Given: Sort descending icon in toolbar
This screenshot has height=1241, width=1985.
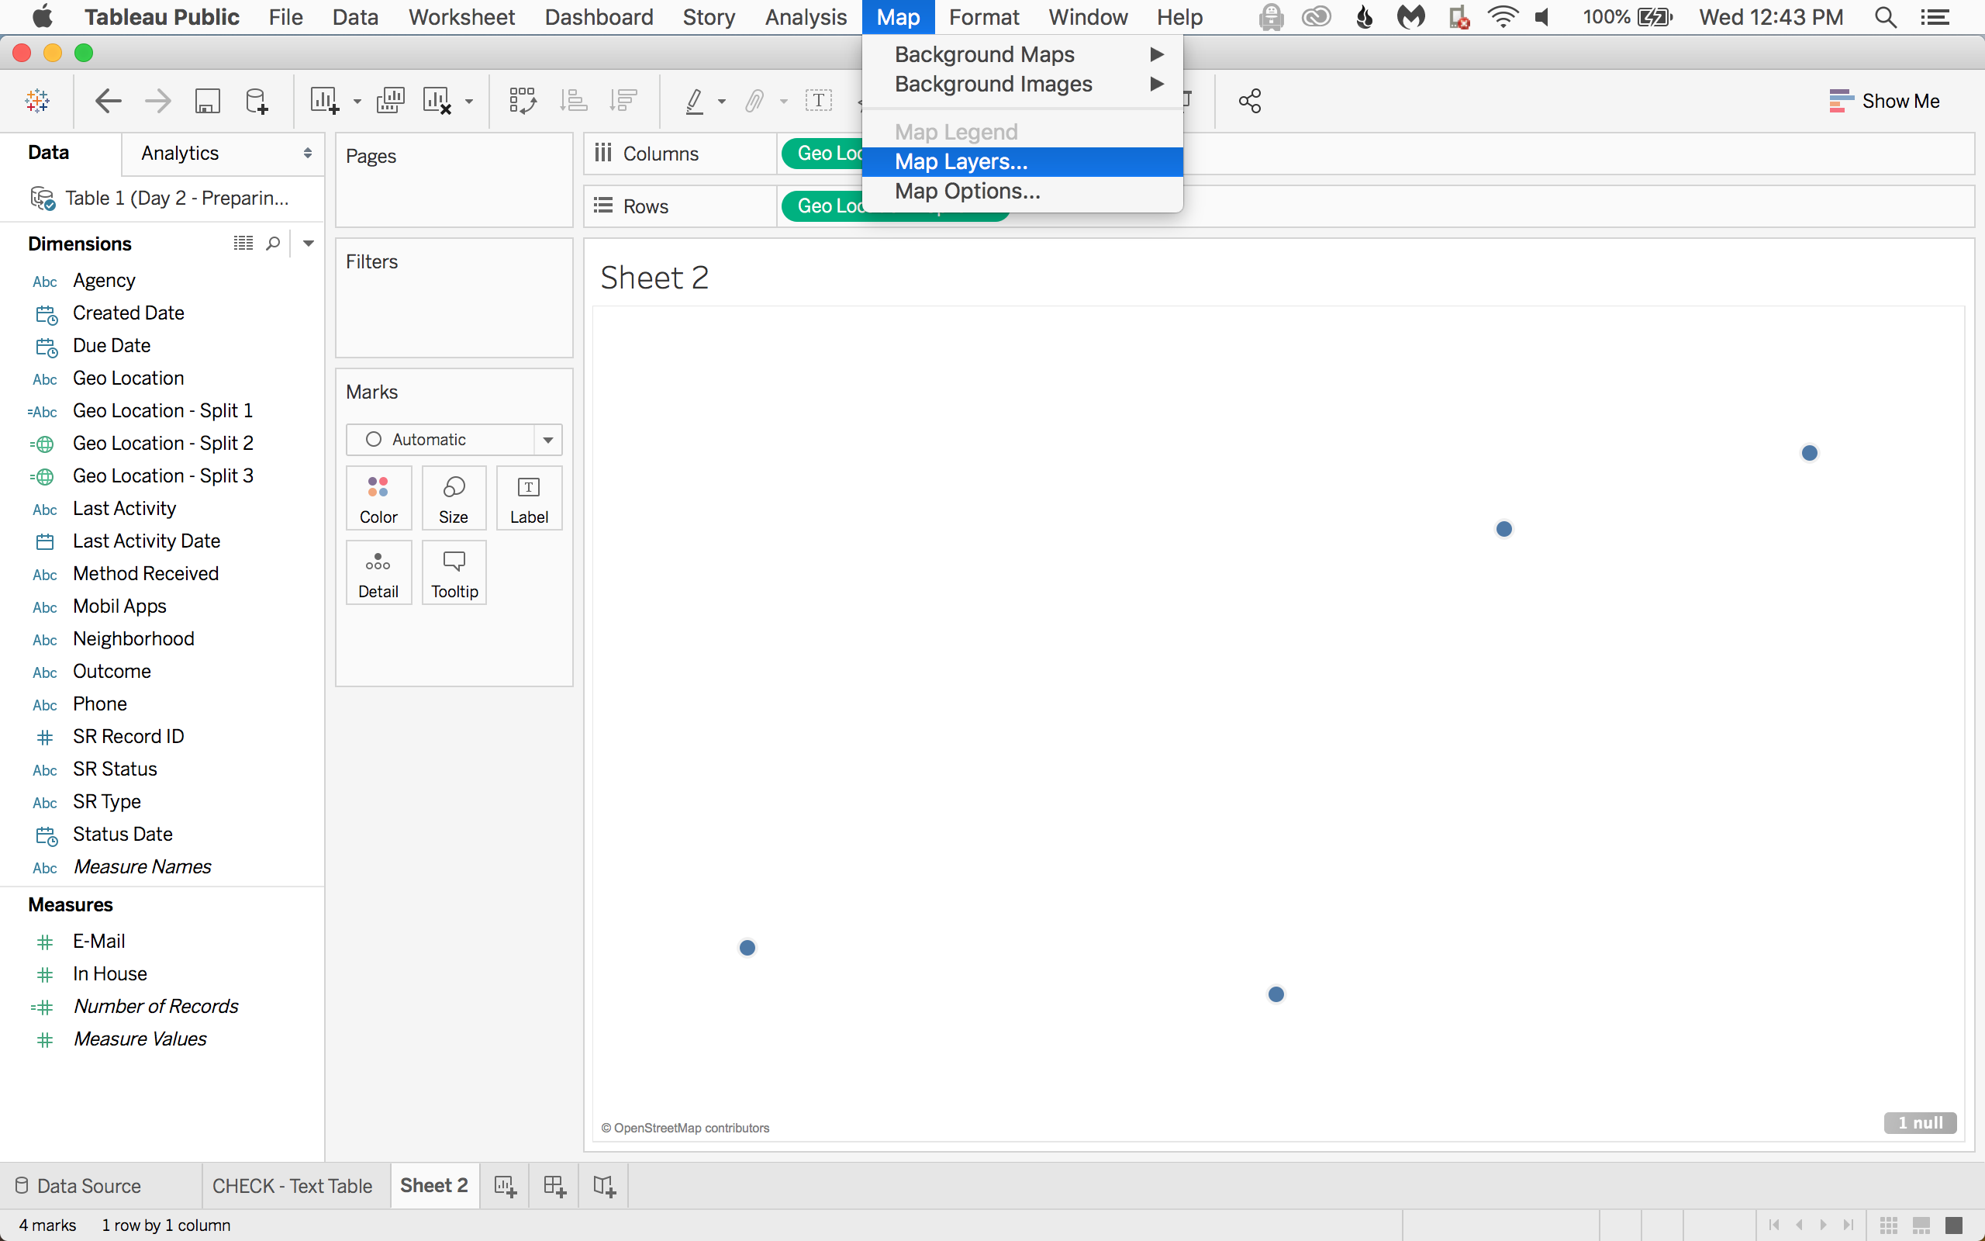Looking at the screenshot, I should click(x=623, y=101).
